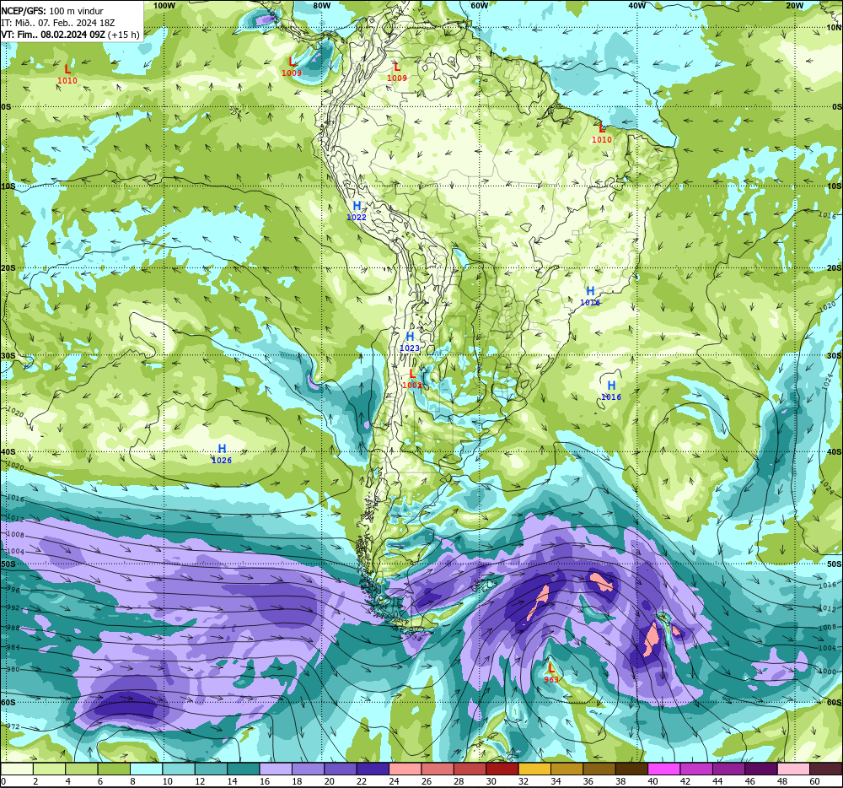Select the salmon-pink 24–26 legend swatch
This screenshot has width=843, height=788.
(x=405, y=769)
